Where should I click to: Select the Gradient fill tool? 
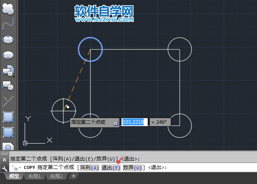8,132
